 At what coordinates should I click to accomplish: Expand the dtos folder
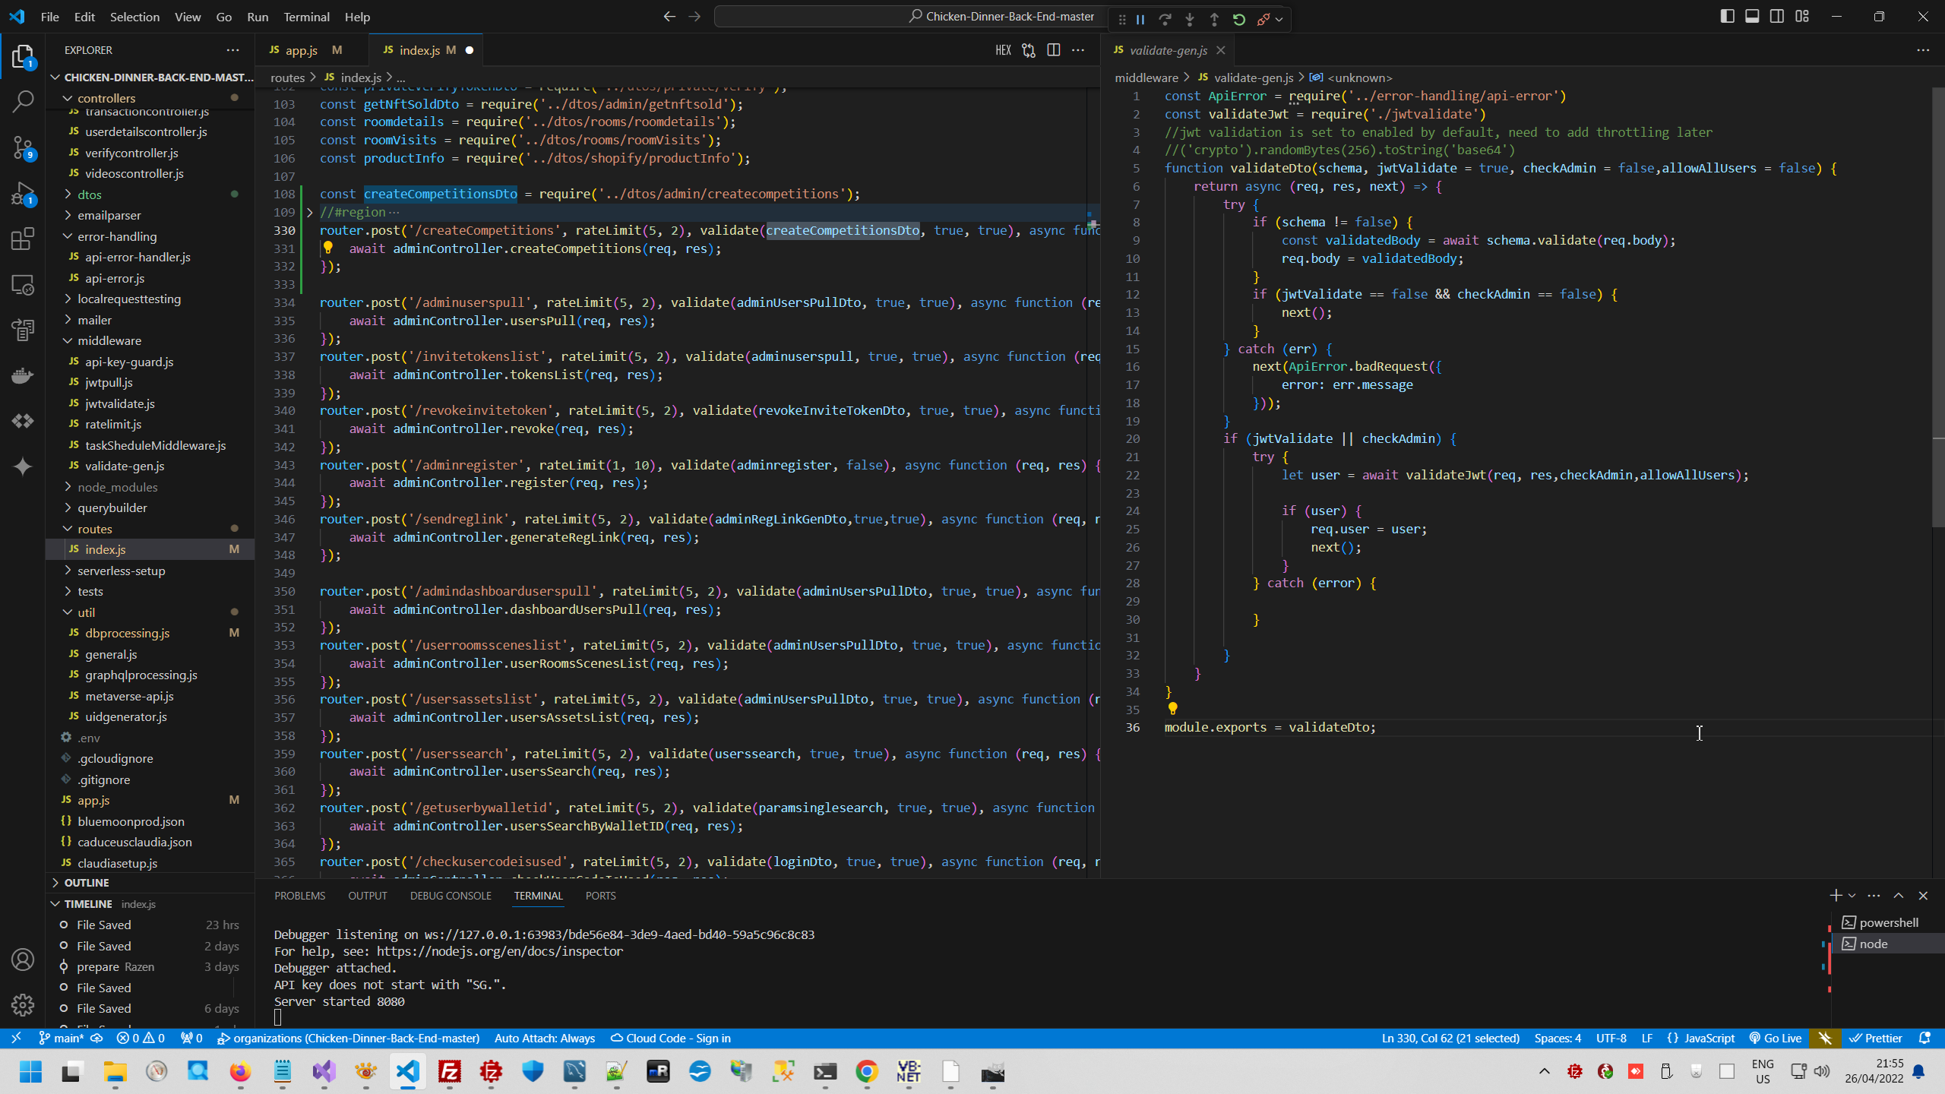pos(89,194)
